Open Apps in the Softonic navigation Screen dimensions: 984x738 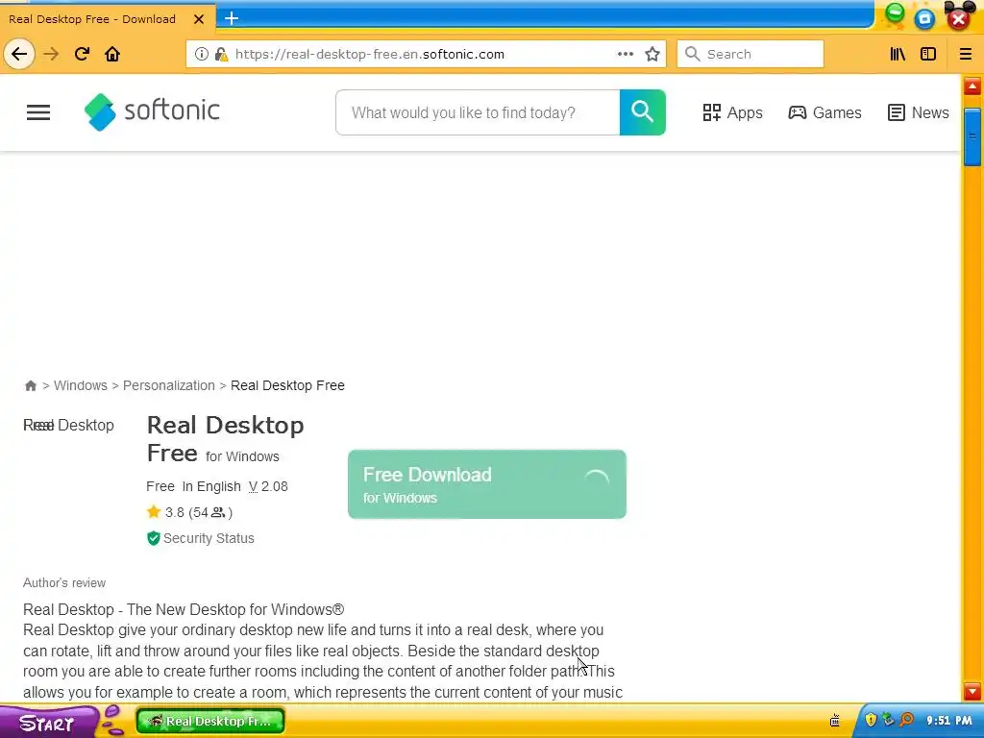(x=732, y=112)
